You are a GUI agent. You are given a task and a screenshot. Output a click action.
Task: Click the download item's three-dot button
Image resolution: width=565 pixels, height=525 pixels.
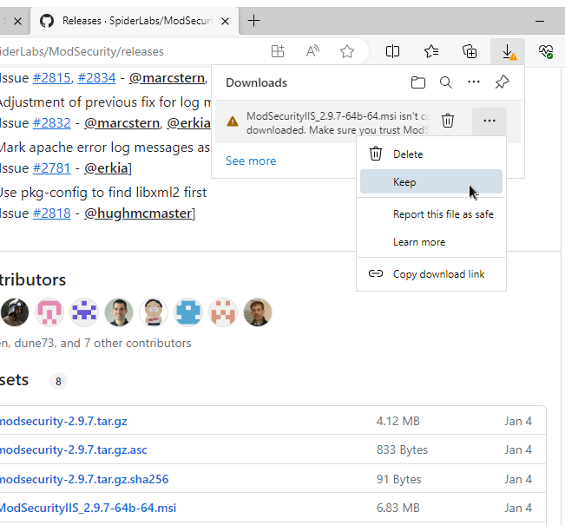[489, 121]
